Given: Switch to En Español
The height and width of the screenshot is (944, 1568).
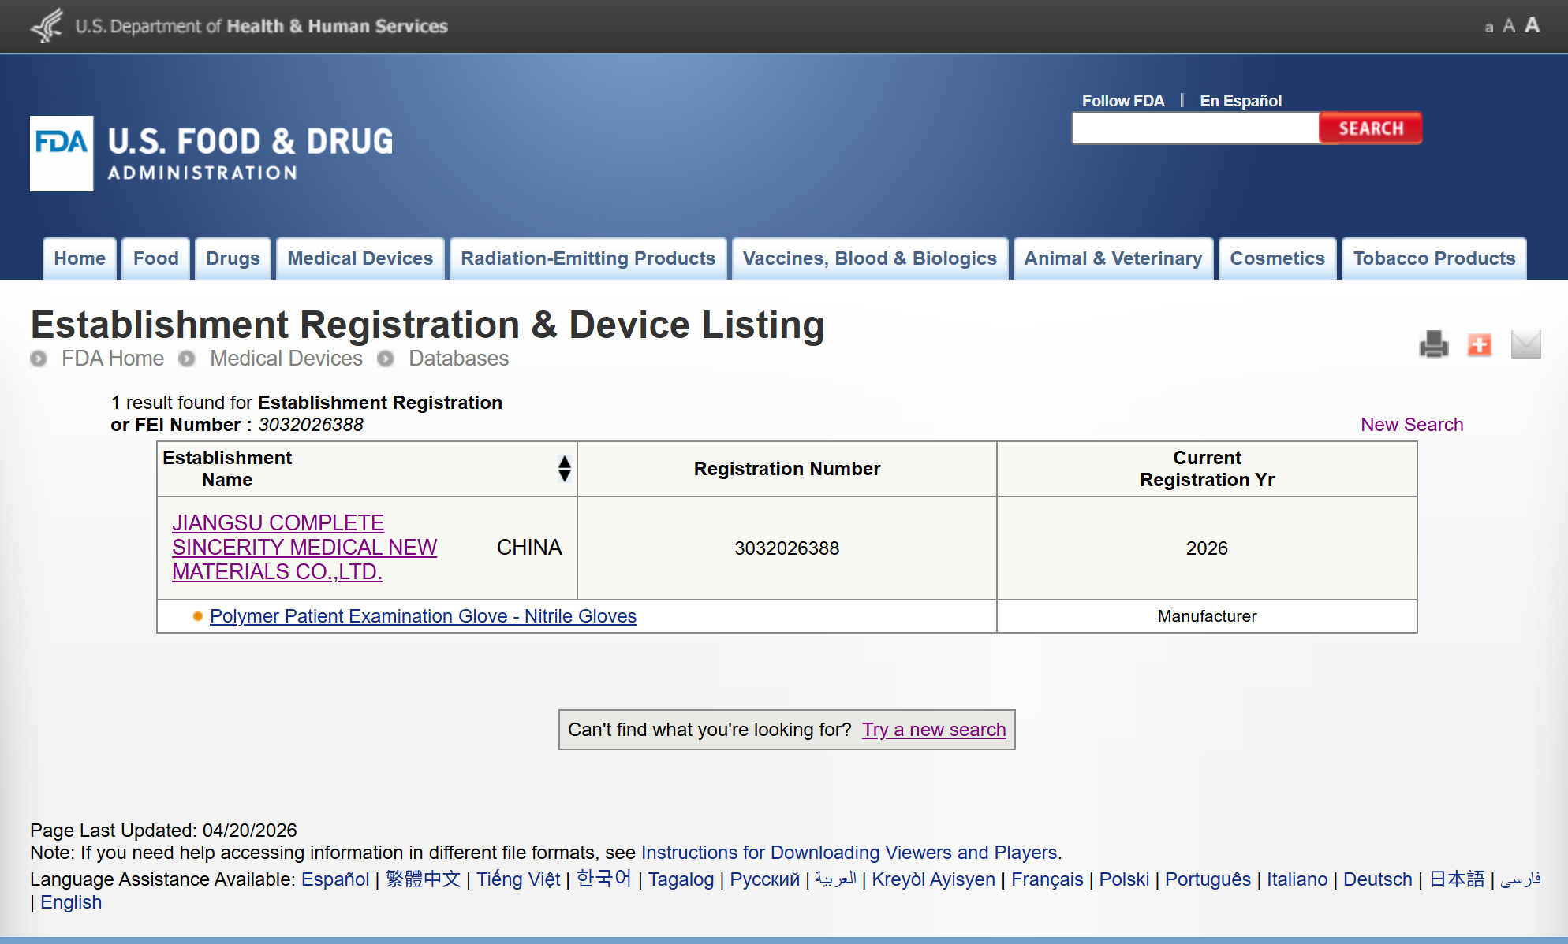Looking at the screenshot, I should pos(1241,101).
